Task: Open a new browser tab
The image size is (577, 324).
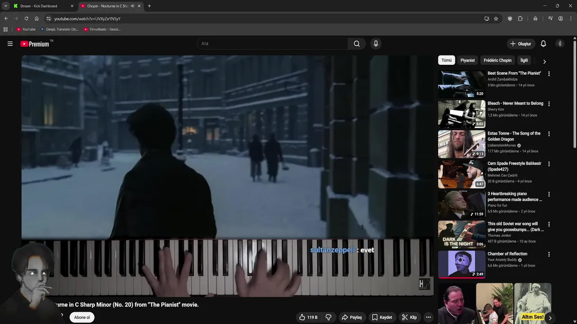Action: coord(149,6)
